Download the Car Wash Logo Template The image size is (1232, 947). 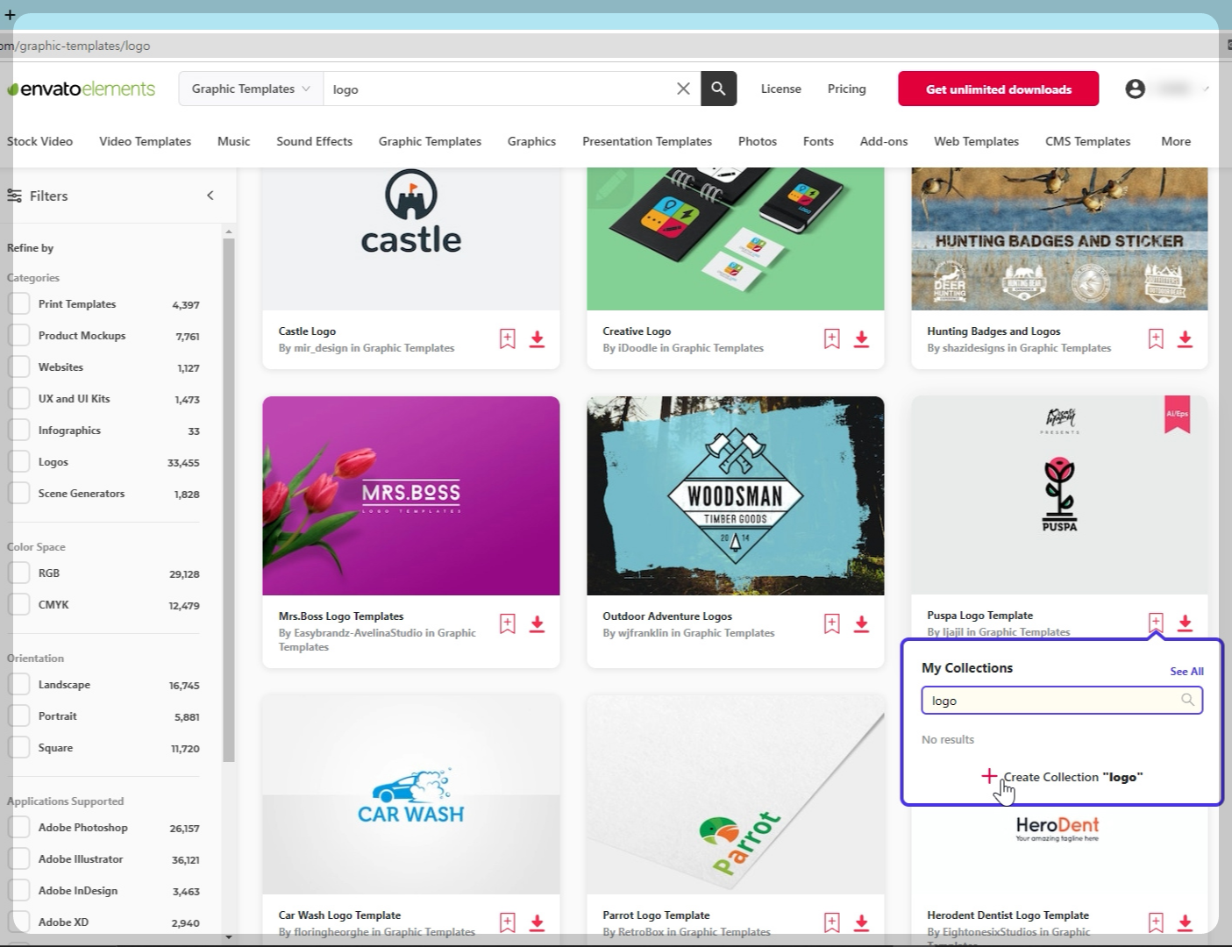pyautogui.click(x=538, y=923)
